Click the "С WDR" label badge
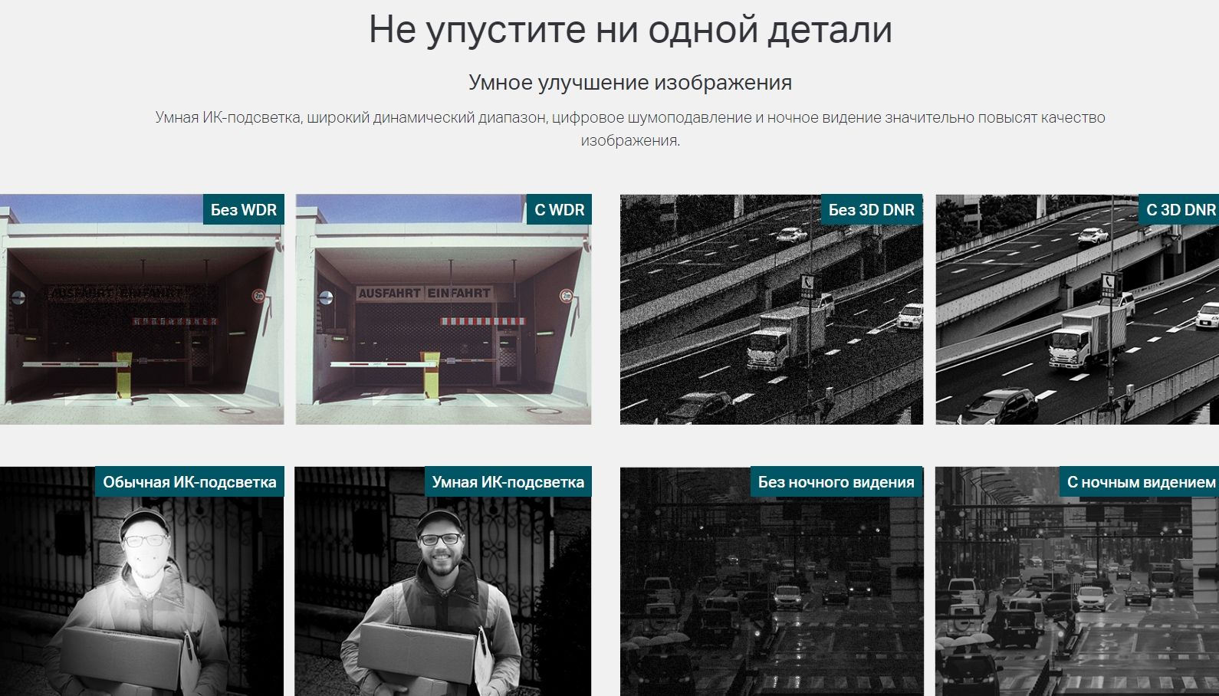This screenshot has height=696, width=1219. [x=560, y=209]
